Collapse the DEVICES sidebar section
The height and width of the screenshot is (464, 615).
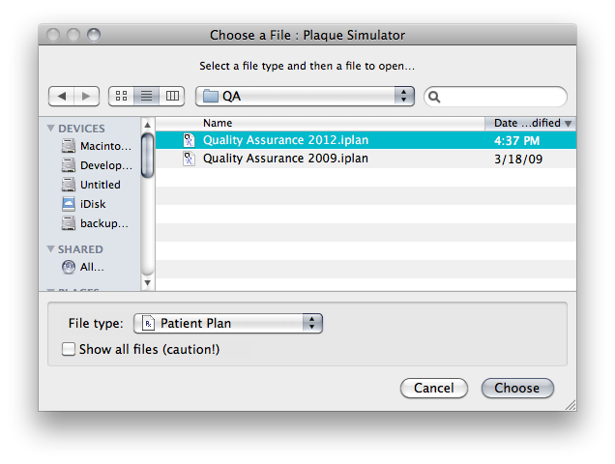50,129
